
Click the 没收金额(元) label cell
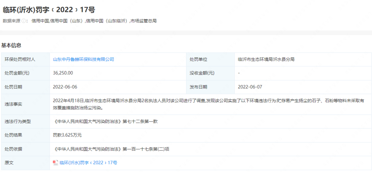(210, 73)
